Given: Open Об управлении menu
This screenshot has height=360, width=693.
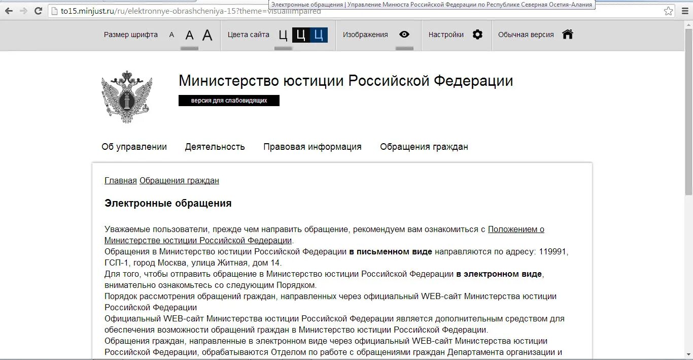Looking at the screenshot, I should pos(134,147).
